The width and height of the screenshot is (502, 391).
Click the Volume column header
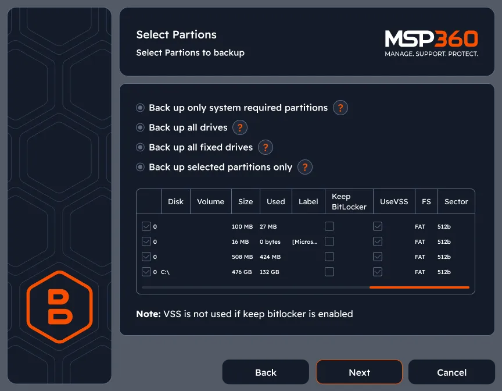pos(211,201)
